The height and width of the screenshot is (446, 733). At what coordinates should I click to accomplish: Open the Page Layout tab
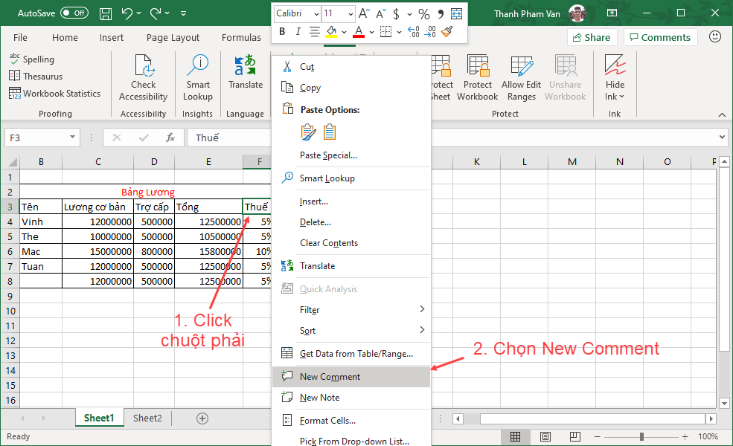(173, 37)
